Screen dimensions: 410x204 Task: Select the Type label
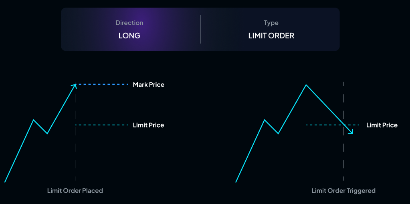pos(271,23)
